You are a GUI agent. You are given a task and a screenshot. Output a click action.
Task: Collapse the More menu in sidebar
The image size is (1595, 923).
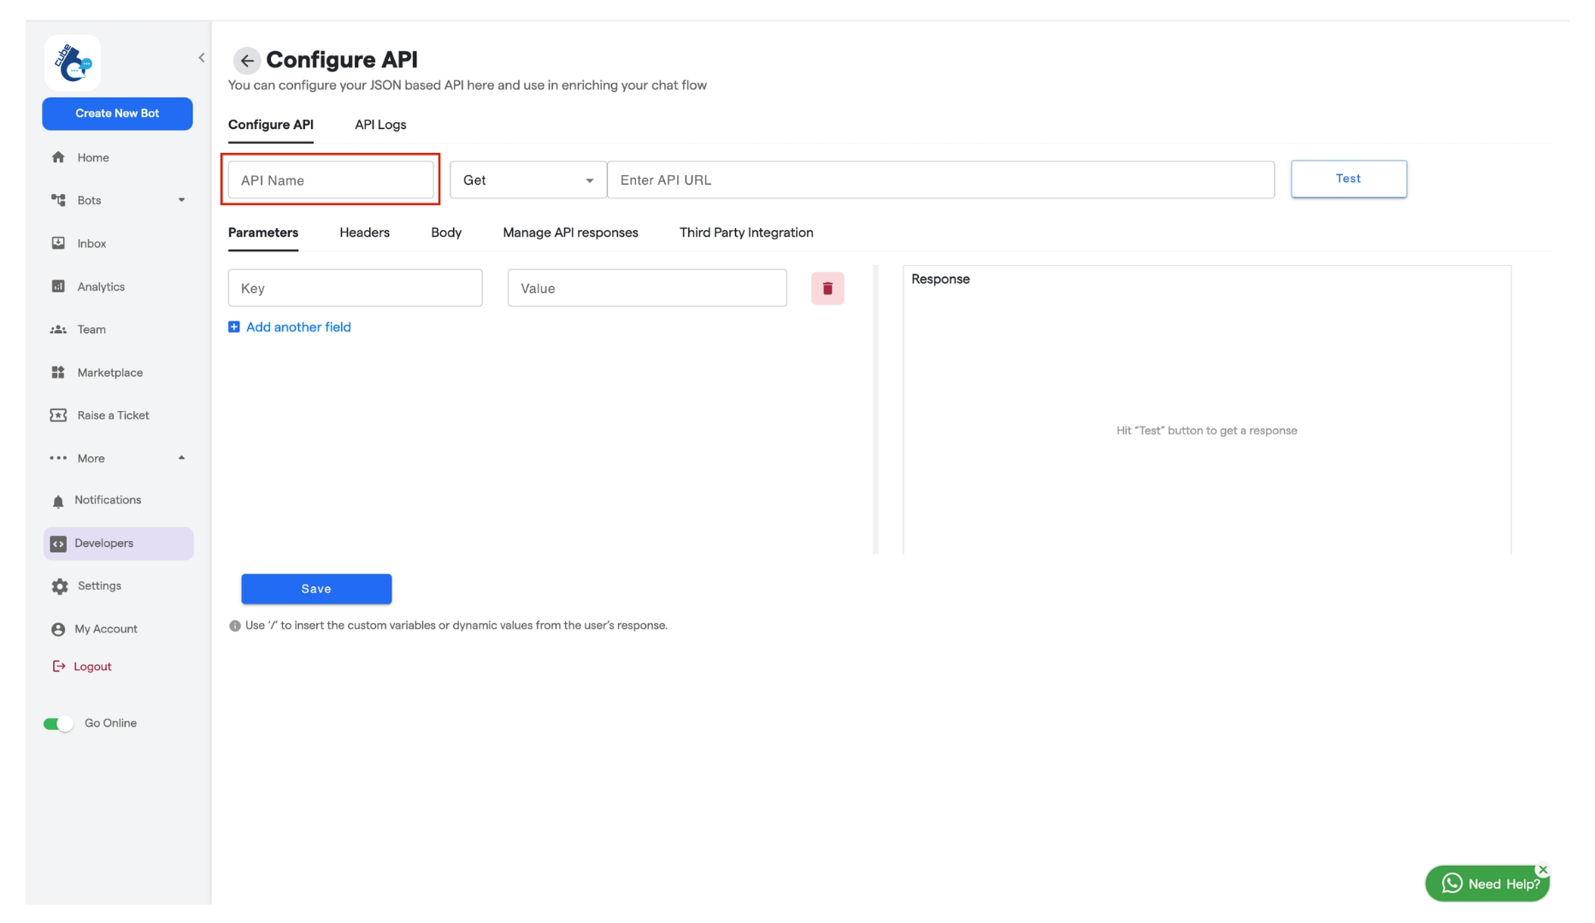pyautogui.click(x=181, y=458)
